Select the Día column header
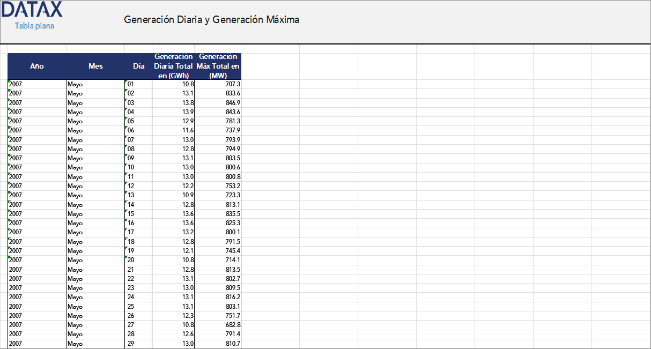 [x=138, y=66]
